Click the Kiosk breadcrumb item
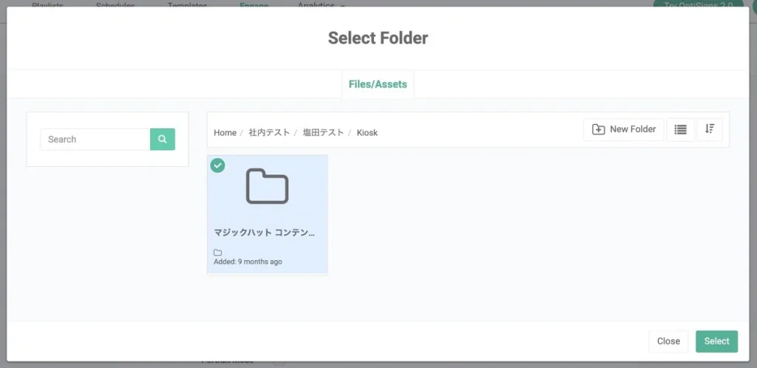Image resolution: width=757 pixels, height=368 pixels. click(x=367, y=133)
